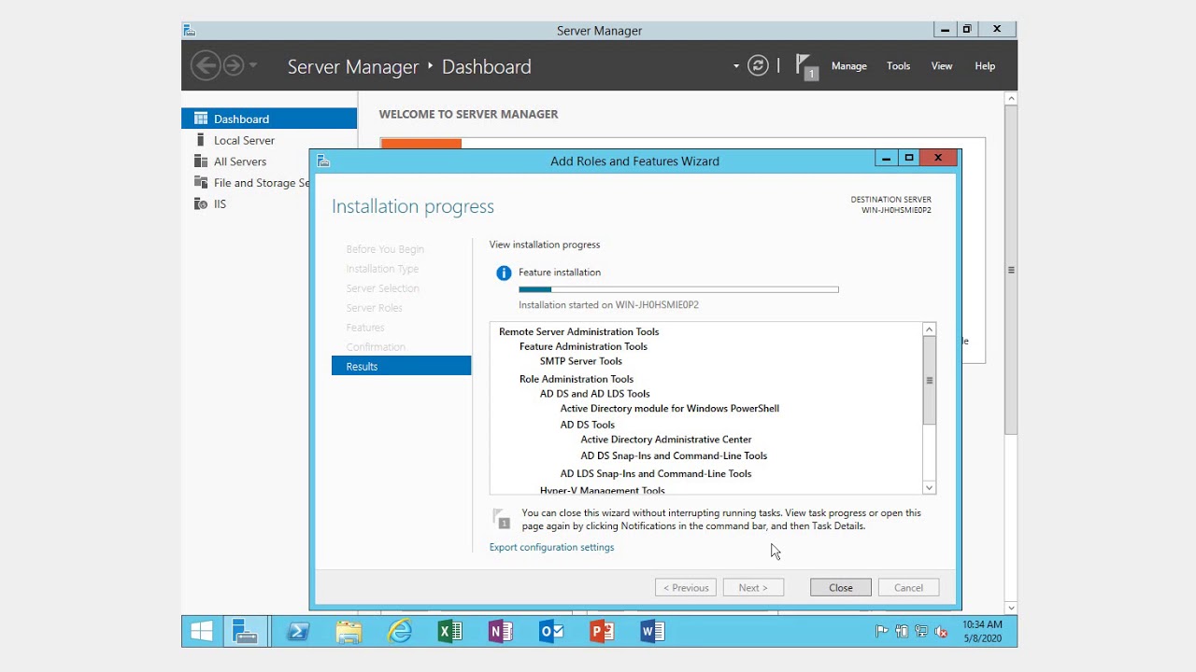Click the Close button in the wizard

coord(841,588)
